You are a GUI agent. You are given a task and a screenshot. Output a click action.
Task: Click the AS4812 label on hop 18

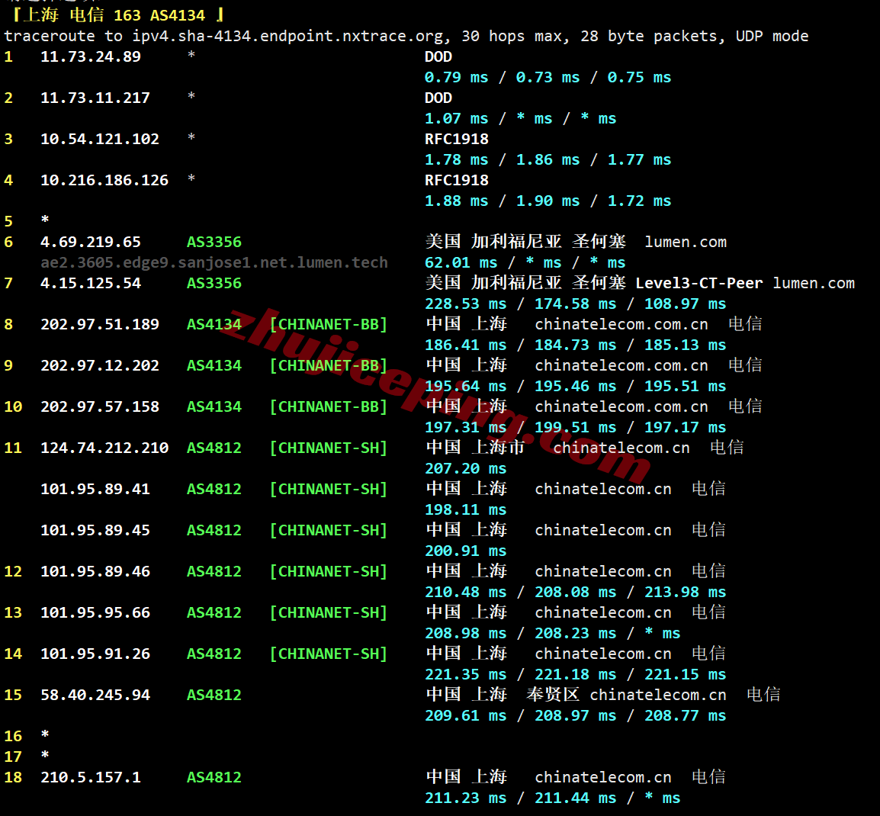pyautogui.click(x=214, y=777)
